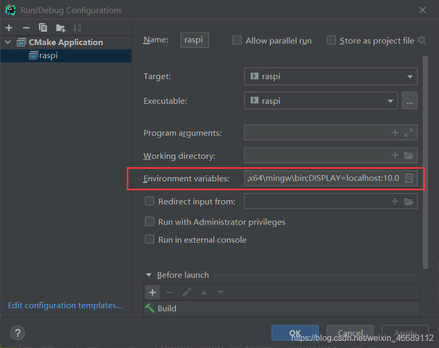Sort configurations alphabetically
The width and height of the screenshot is (439, 348).
[x=77, y=28]
